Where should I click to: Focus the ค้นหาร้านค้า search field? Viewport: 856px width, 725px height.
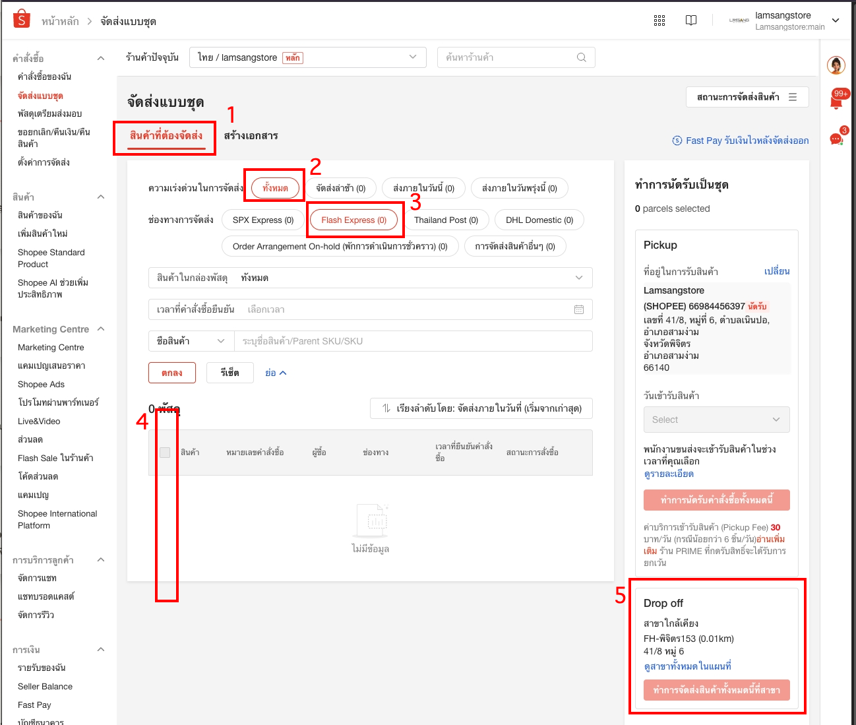pyautogui.click(x=516, y=57)
